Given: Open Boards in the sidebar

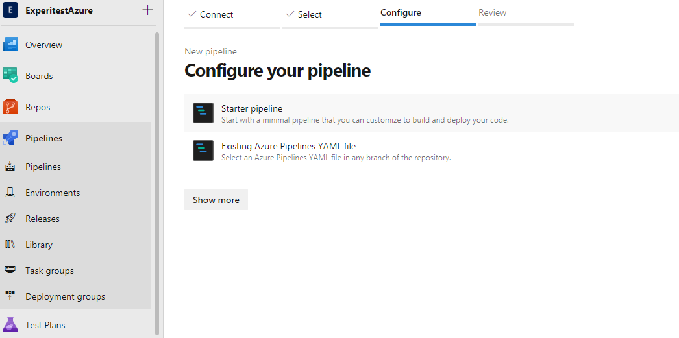Looking at the screenshot, I should [x=39, y=76].
